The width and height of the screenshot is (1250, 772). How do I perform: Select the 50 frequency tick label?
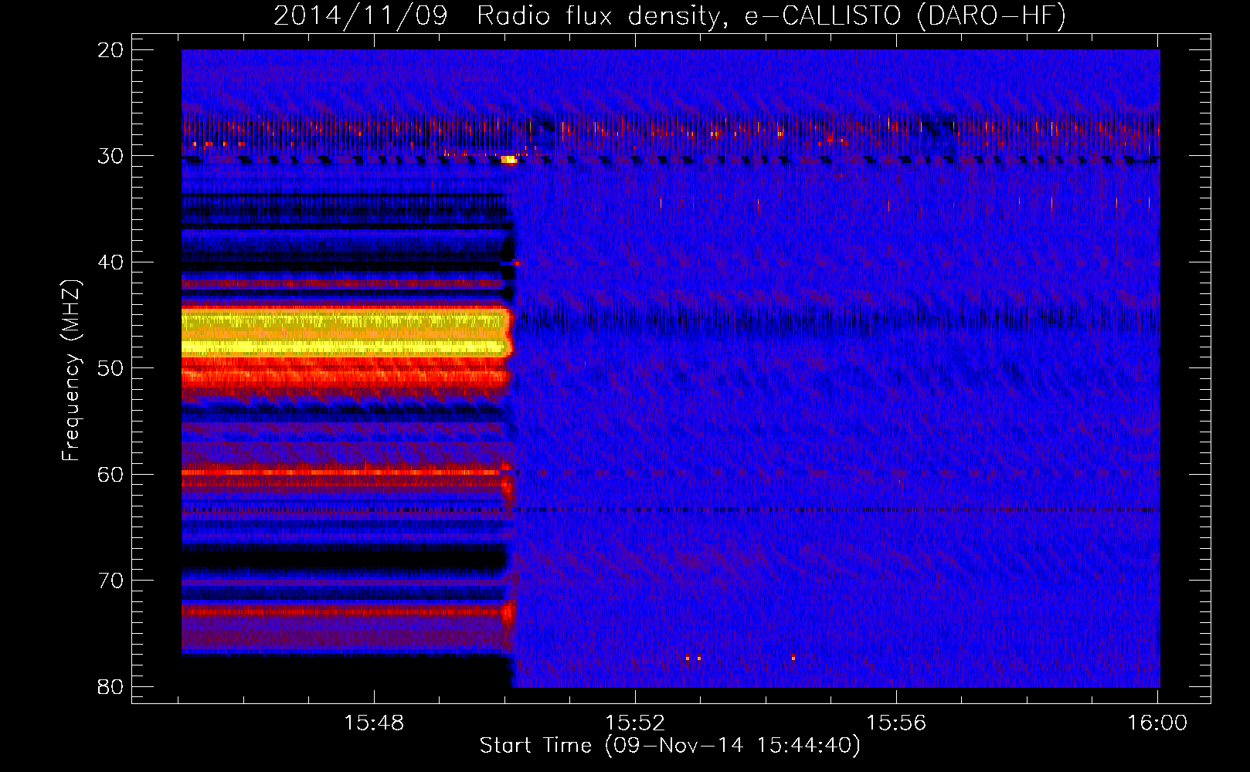click(111, 368)
